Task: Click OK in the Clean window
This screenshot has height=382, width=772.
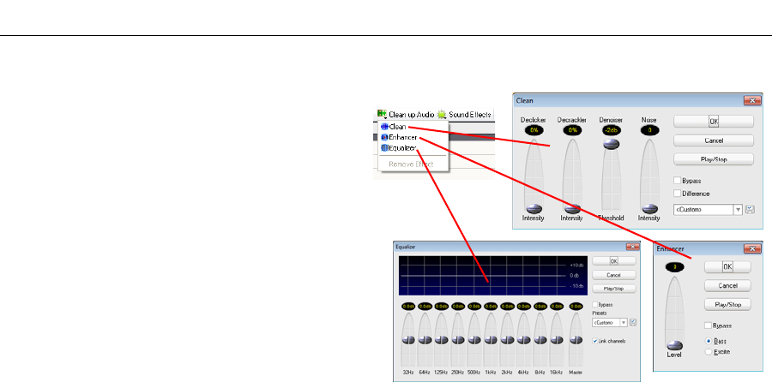Action: 714,122
